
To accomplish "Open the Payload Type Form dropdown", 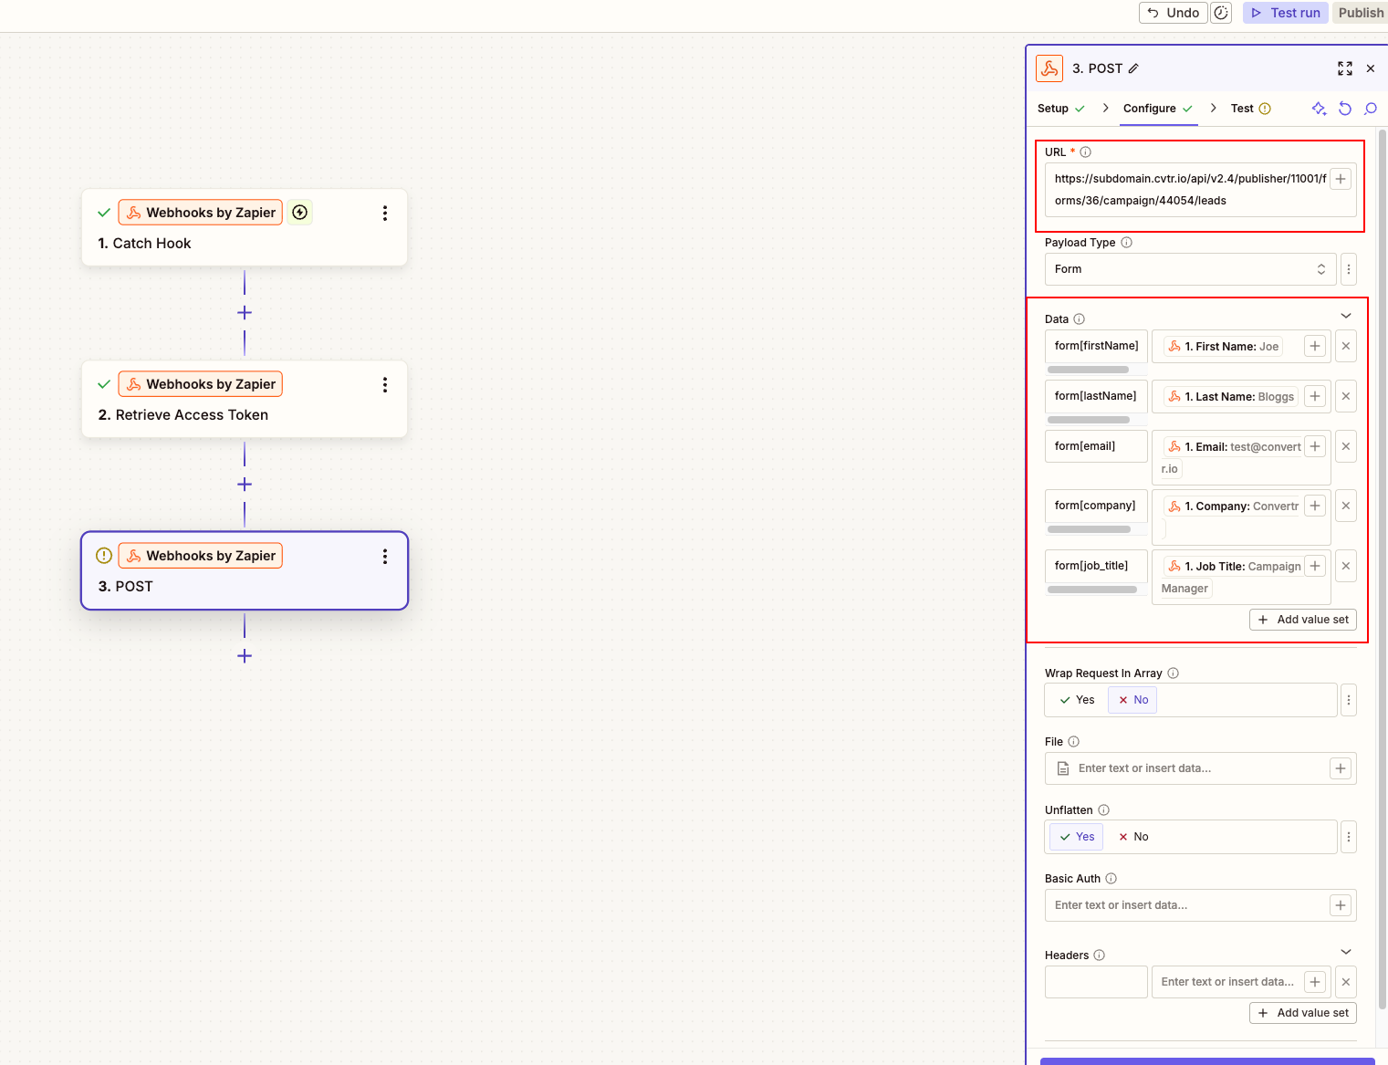I will pos(1191,269).
